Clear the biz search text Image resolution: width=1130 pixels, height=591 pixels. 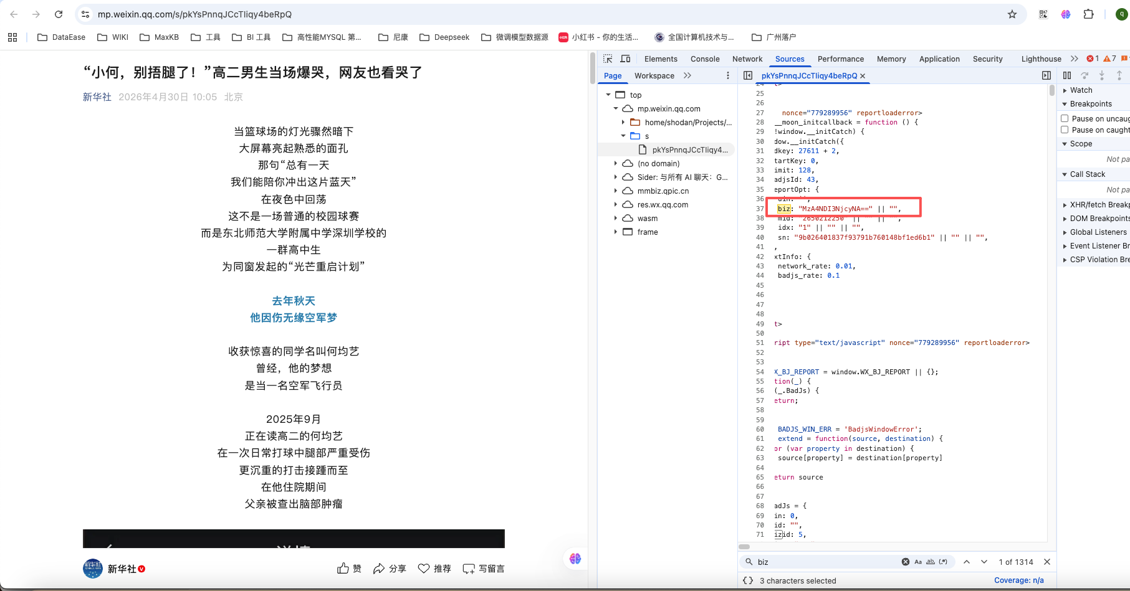click(906, 562)
